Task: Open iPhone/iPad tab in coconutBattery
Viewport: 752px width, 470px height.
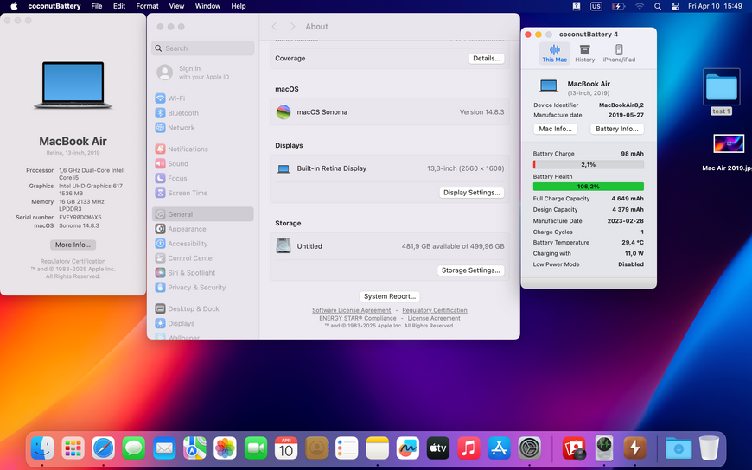Action: (619, 54)
